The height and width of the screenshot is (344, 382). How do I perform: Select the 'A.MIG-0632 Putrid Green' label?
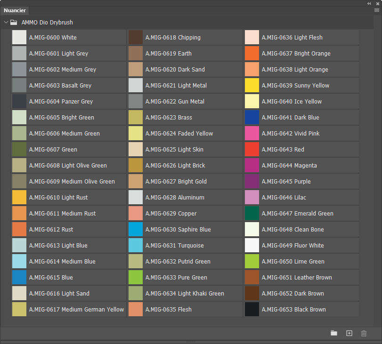coord(178,262)
